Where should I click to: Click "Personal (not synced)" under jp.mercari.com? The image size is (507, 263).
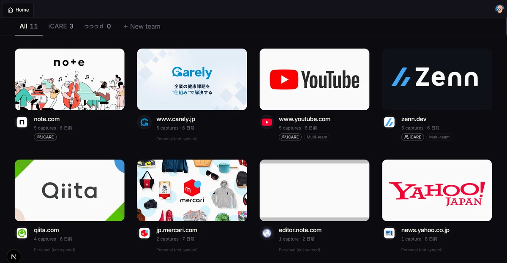coord(177,249)
